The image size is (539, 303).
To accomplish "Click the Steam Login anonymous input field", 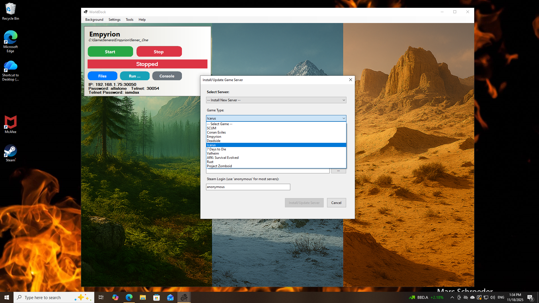I will pos(248,187).
